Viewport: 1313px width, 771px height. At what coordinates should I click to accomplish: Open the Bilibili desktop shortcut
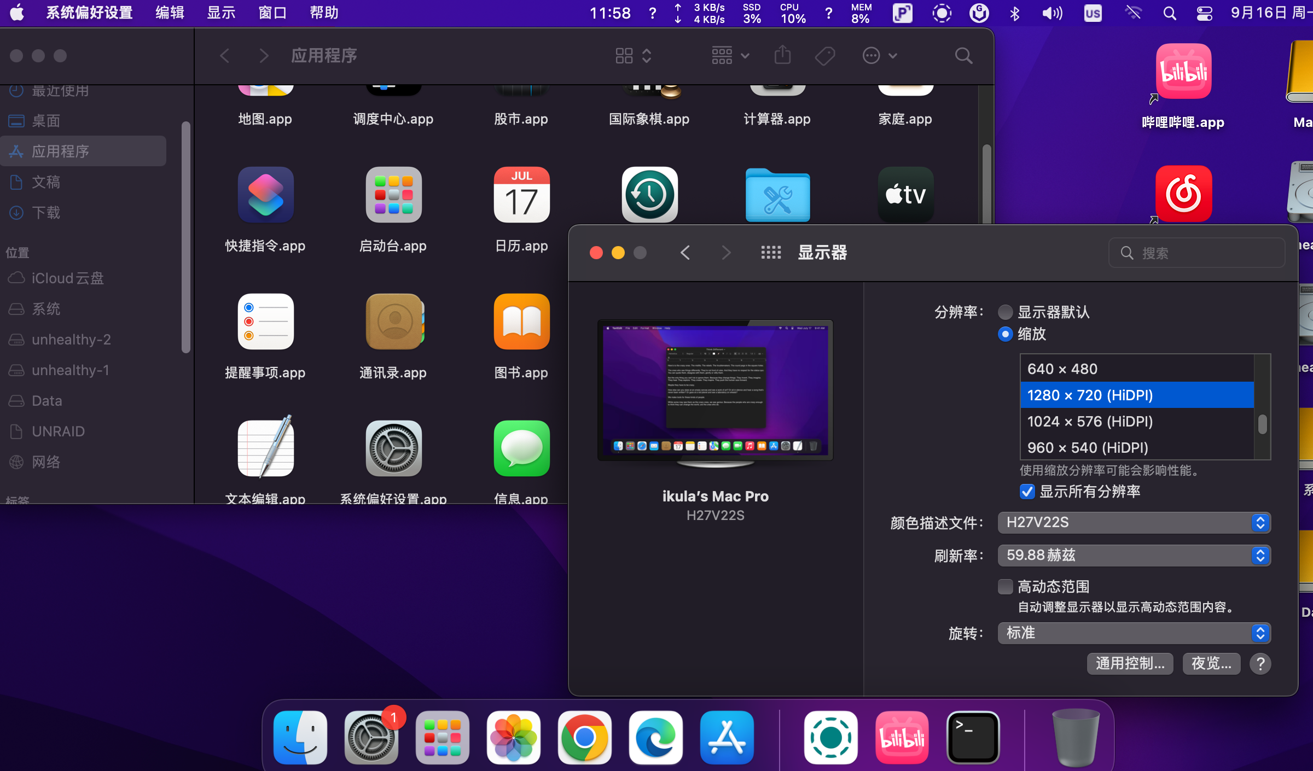point(1183,72)
